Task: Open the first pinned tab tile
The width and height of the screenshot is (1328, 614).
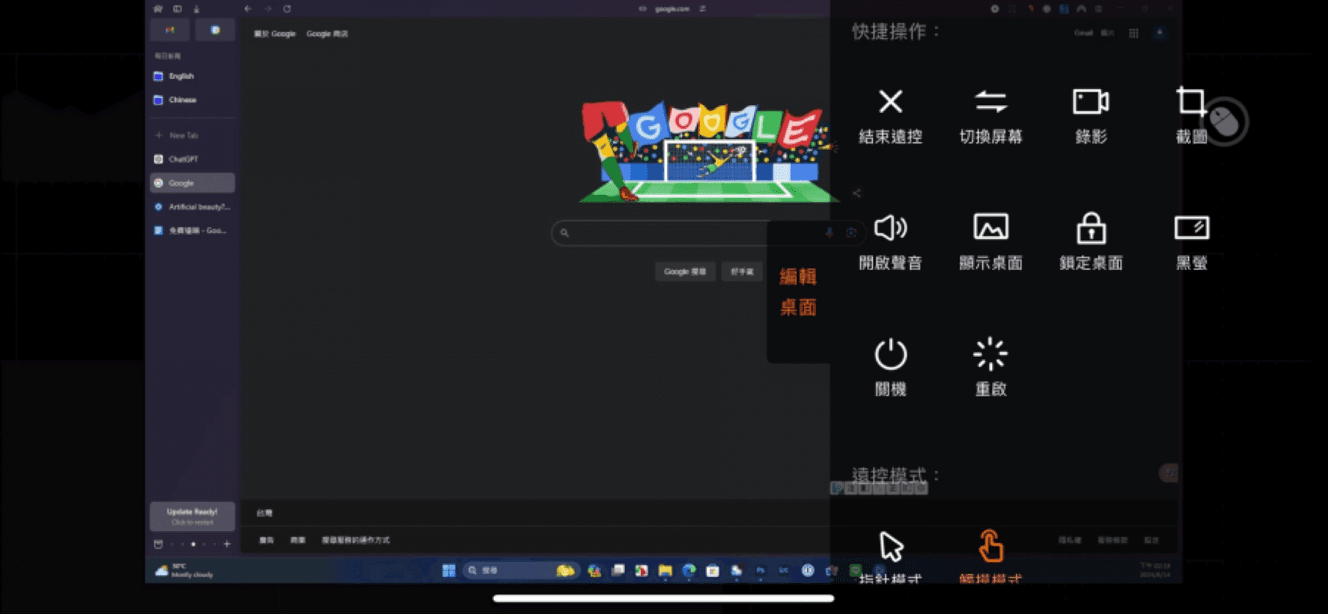Action: click(x=170, y=30)
